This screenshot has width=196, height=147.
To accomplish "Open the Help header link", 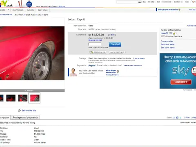I will [187, 2].
